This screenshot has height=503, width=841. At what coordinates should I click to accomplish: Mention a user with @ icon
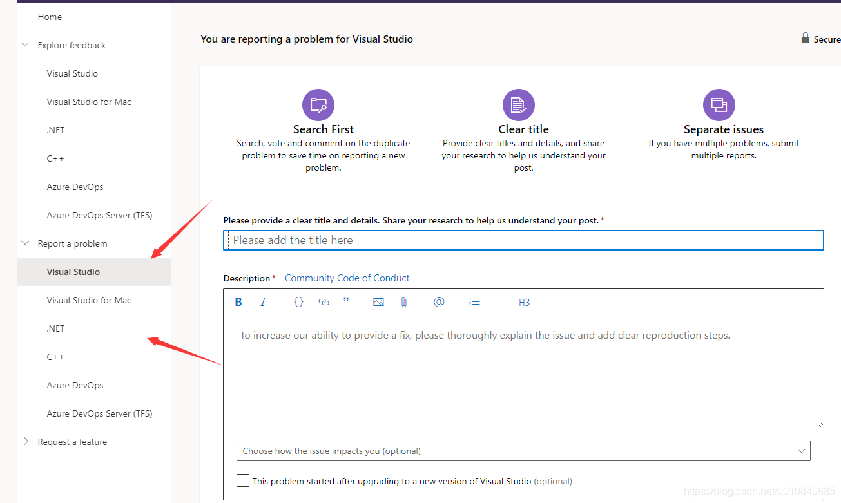pos(439,301)
